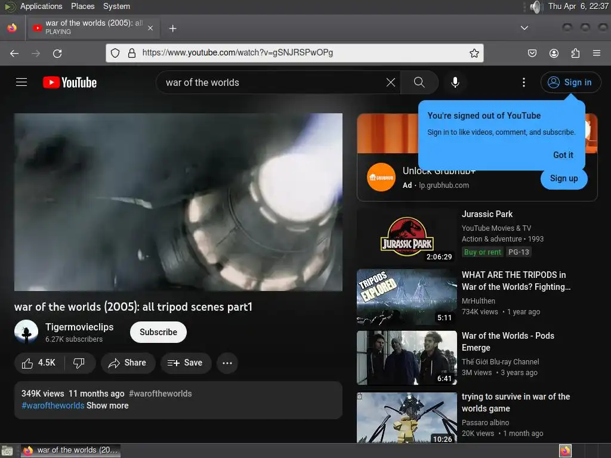
Task: Bookmark this page with the star icon
Action: click(474, 53)
